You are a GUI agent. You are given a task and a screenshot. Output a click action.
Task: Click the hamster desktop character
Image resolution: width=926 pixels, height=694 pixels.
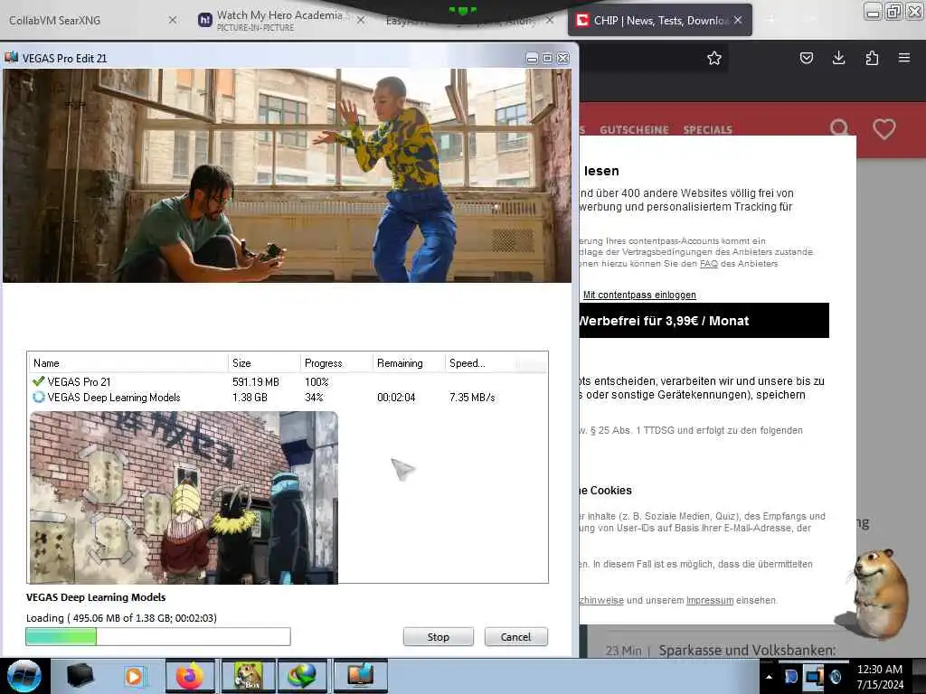coord(874,593)
